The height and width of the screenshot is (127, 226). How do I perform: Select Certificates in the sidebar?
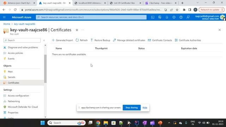point(22,83)
